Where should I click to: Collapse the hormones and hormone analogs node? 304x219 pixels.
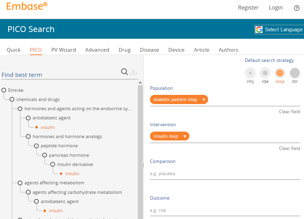pos(28,136)
